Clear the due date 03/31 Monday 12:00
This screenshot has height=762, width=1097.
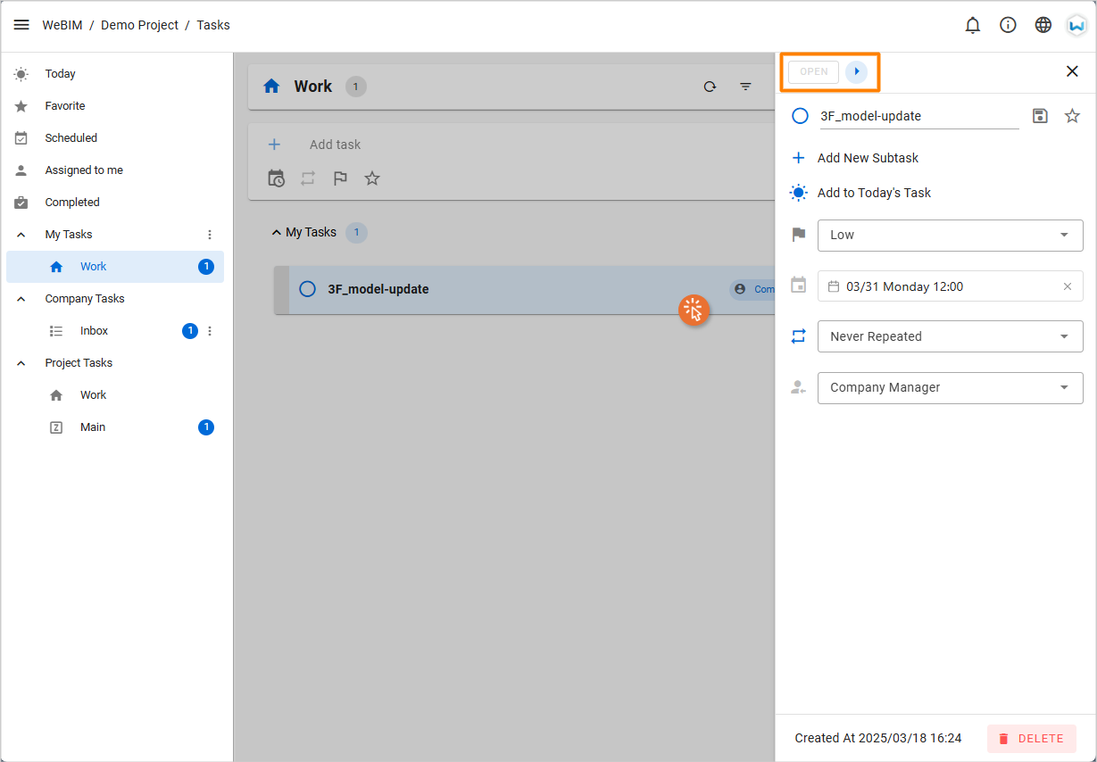pos(1068,286)
